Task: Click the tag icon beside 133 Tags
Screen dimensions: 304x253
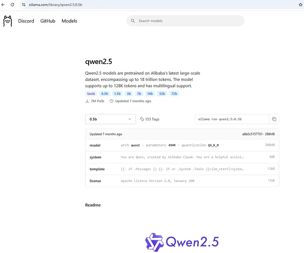Action: pos(142,119)
